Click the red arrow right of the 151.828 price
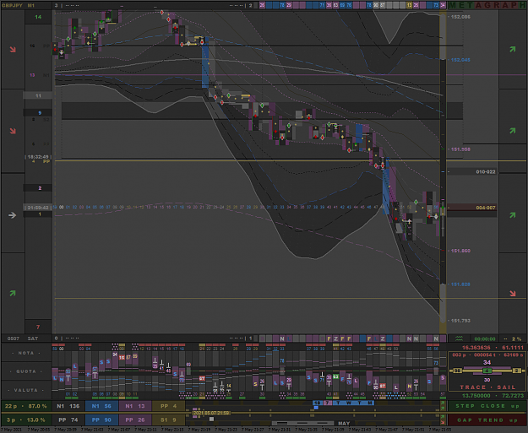Image resolution: width=528 pixels, height=433 pixels. 513,294
